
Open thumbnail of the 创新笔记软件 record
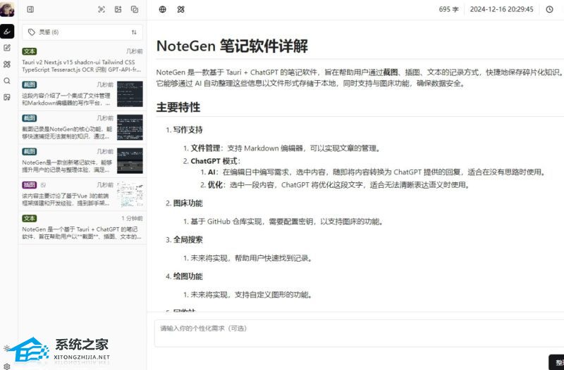(x=130, y=161)
